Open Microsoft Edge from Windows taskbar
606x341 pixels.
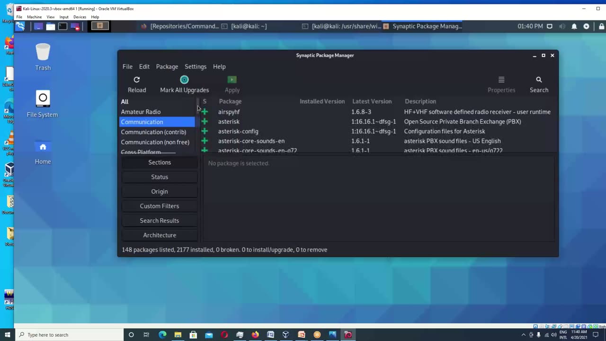pyautogui.click(x=162, y=335)
